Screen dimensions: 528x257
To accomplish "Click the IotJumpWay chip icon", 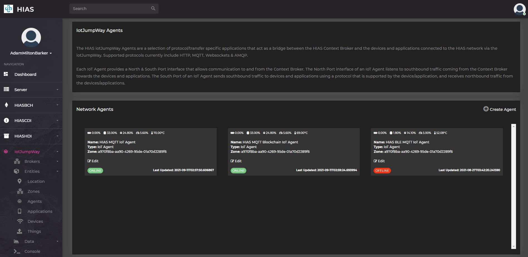I will click(x=6, y=151).
